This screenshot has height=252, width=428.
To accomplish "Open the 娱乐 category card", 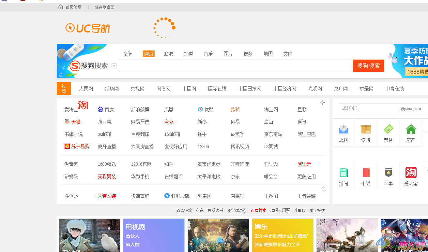I will (283, 235).
